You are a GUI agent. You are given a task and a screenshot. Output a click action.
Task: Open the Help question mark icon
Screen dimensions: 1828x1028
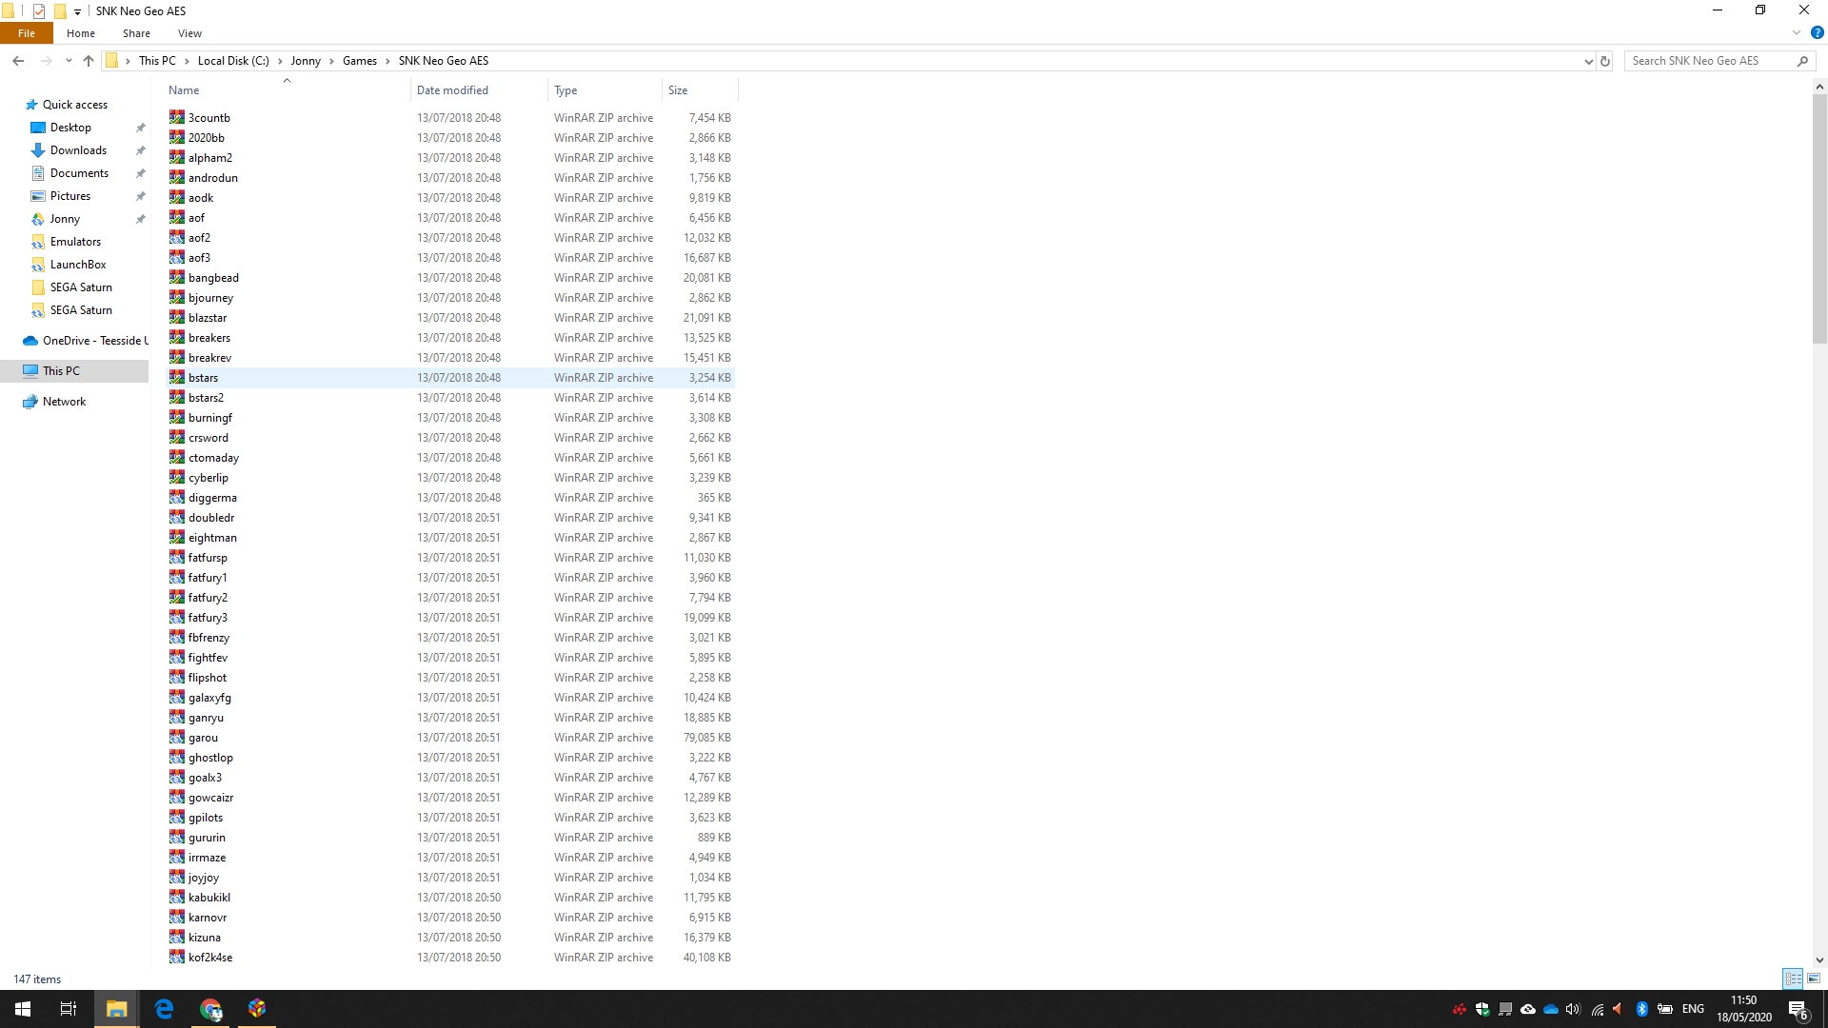pyautogui.click(x=1817, y=33)
